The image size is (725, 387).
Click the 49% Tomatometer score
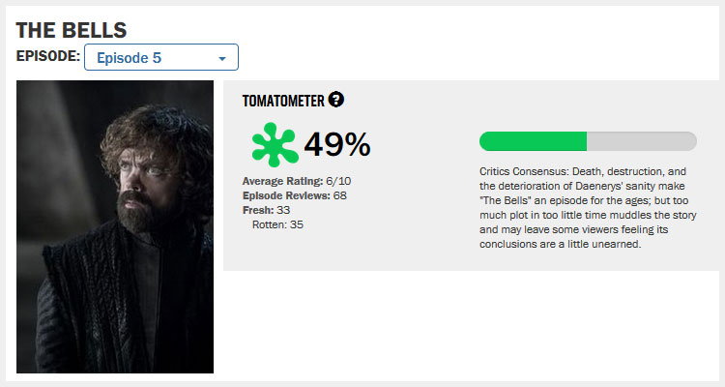coord(337,144)
